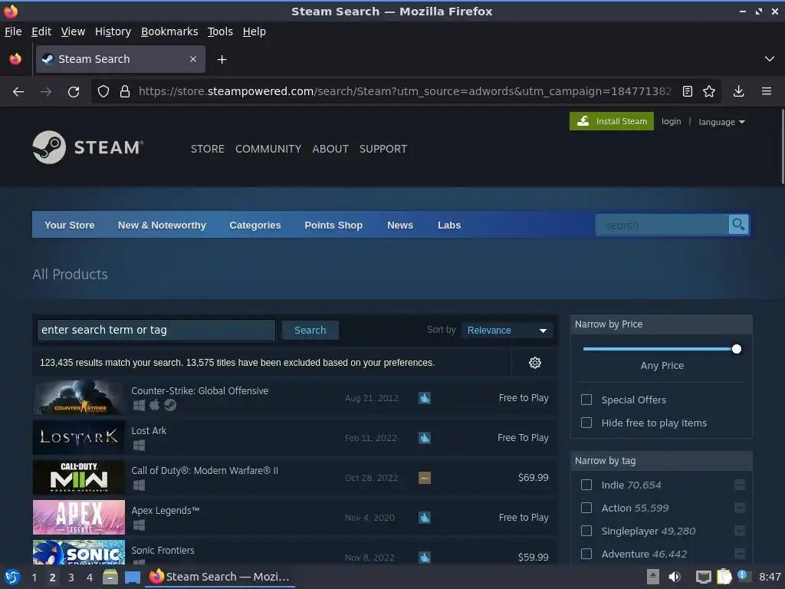Open the Firefox downloads panel
Screen dimensions: 785x589
click(738, 92)
